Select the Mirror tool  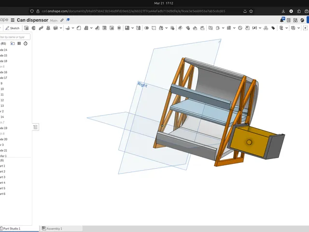139,28
